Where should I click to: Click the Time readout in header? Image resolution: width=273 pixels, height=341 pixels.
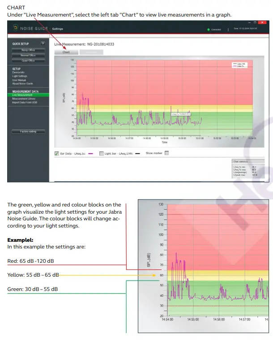point(245,29)
